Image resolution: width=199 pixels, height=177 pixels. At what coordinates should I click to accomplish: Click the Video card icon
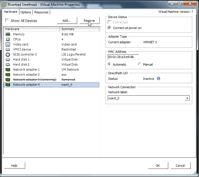(8, 44)
